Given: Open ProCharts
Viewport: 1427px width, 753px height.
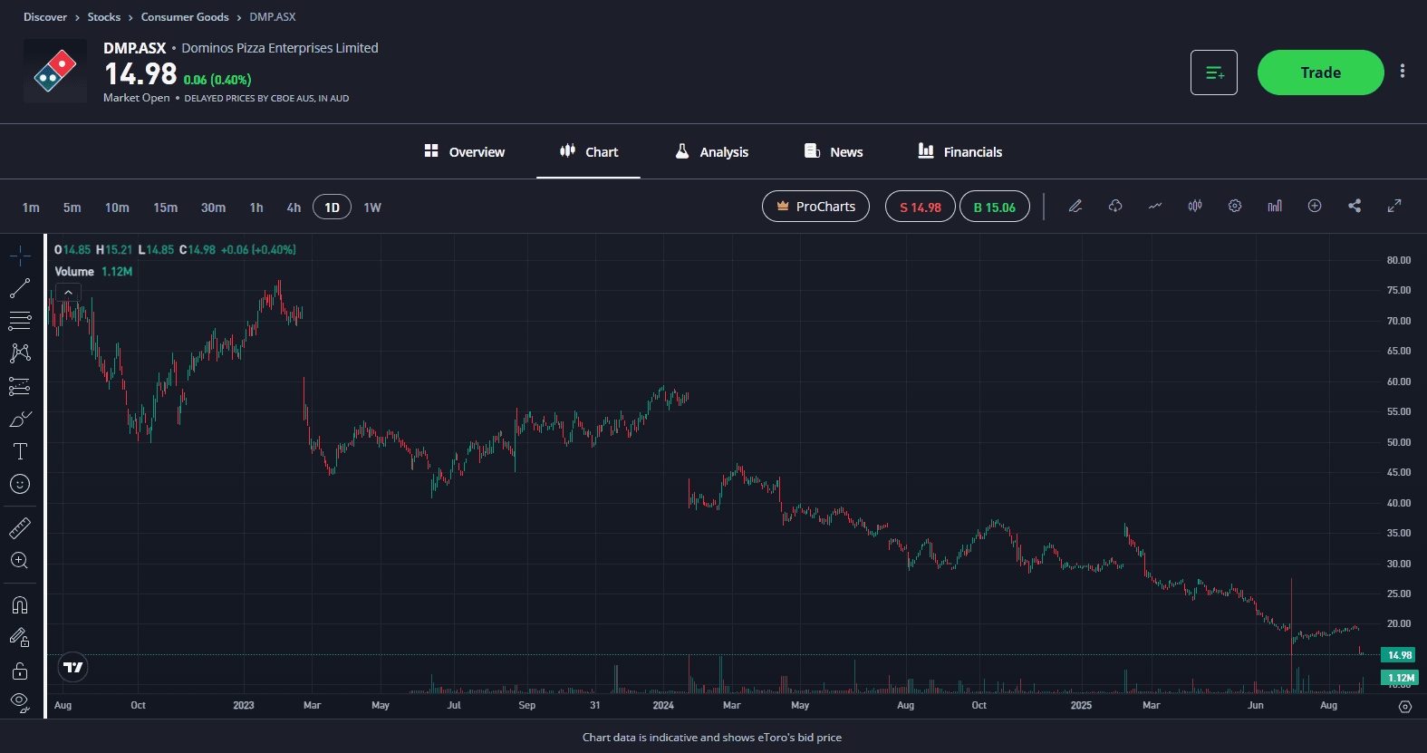Looking at the screenshot, I should [x=815, y=207].
